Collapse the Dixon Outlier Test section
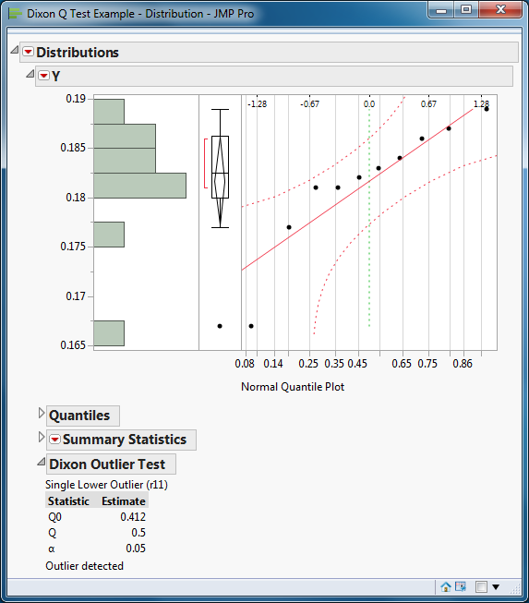Screen dimensions: 529x603 pos(42,462)
